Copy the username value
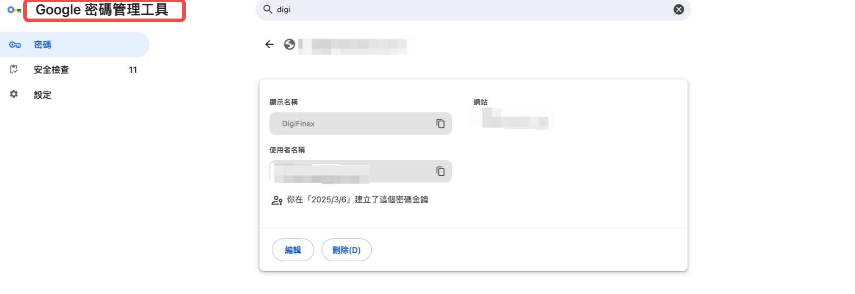Image resolution: width=855 pixels, height=294 pixels. click(x=441, y=171)
